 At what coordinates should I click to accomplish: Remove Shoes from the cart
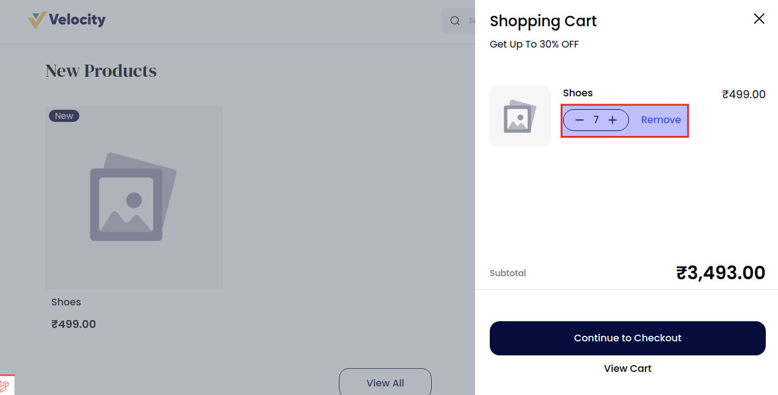tap(661, 120)
